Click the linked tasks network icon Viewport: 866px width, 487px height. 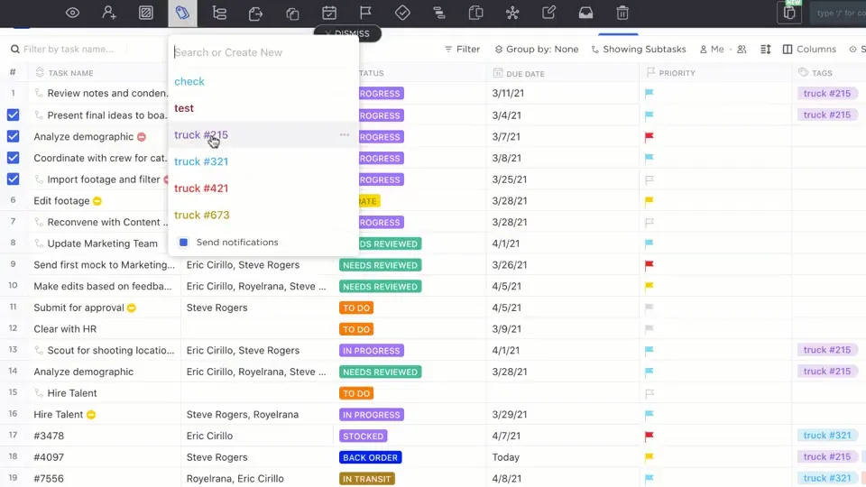(512, 13)
